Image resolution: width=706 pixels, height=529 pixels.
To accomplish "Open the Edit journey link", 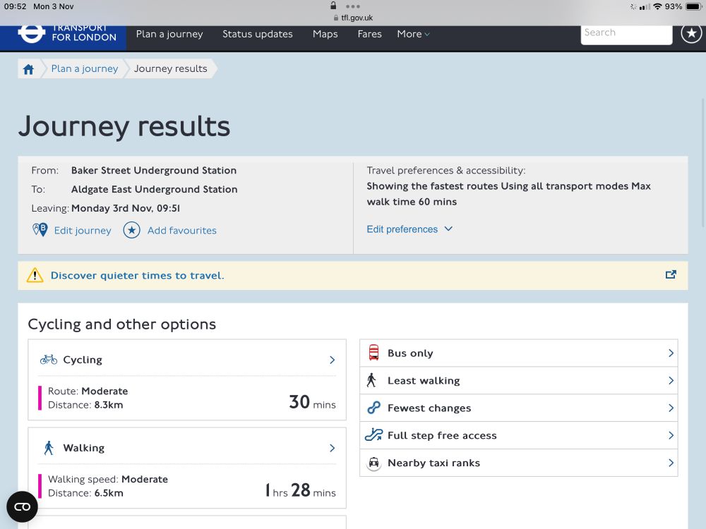I will (x=83, y=231).
